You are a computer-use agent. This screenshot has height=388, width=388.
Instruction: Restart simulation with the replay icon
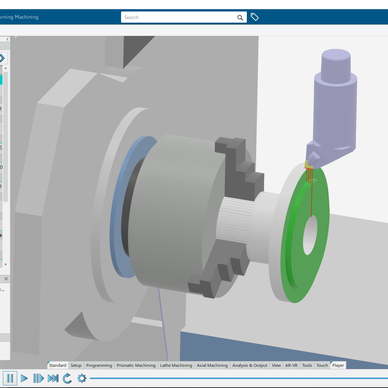(67, 378)
